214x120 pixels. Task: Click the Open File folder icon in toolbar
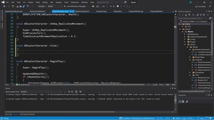[x=17, y=6]
